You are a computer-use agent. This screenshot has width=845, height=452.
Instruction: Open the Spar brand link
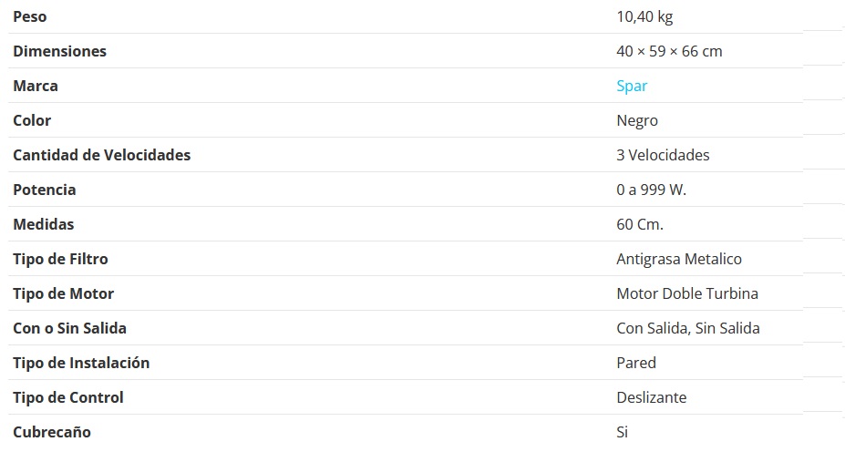coord(632,86)
